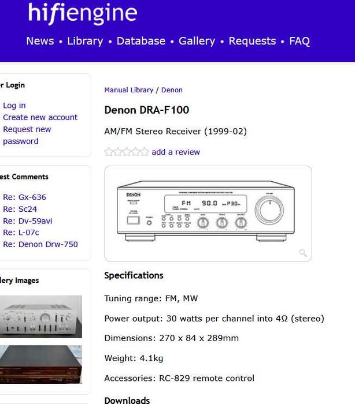Select the Denon DRA-F100 title text
355x404 pixels.
click(x=147, y=110)
